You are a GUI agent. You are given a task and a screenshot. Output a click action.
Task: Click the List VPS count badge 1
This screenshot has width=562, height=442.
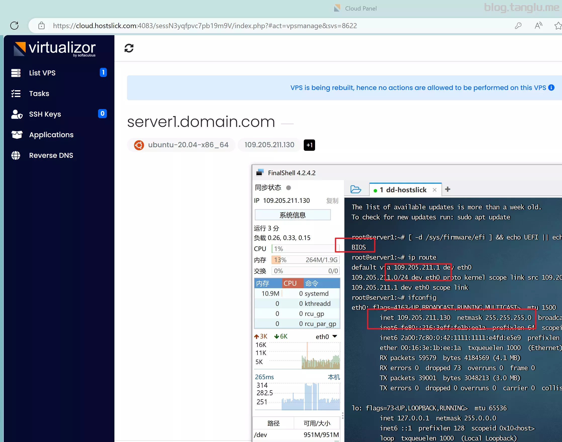coord(103,72)
